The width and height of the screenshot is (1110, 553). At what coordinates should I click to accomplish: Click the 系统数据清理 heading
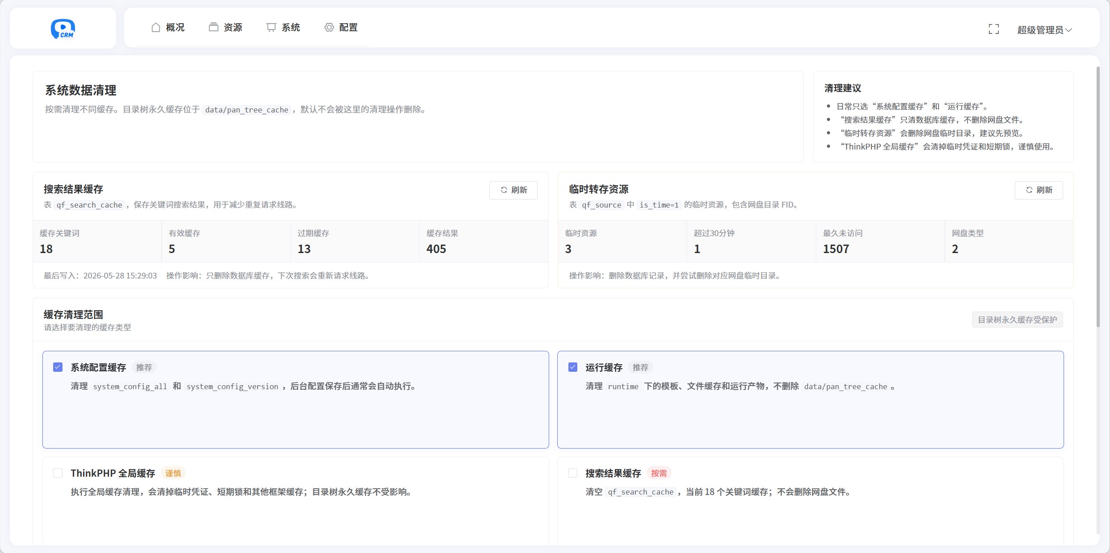coord(80,91)
